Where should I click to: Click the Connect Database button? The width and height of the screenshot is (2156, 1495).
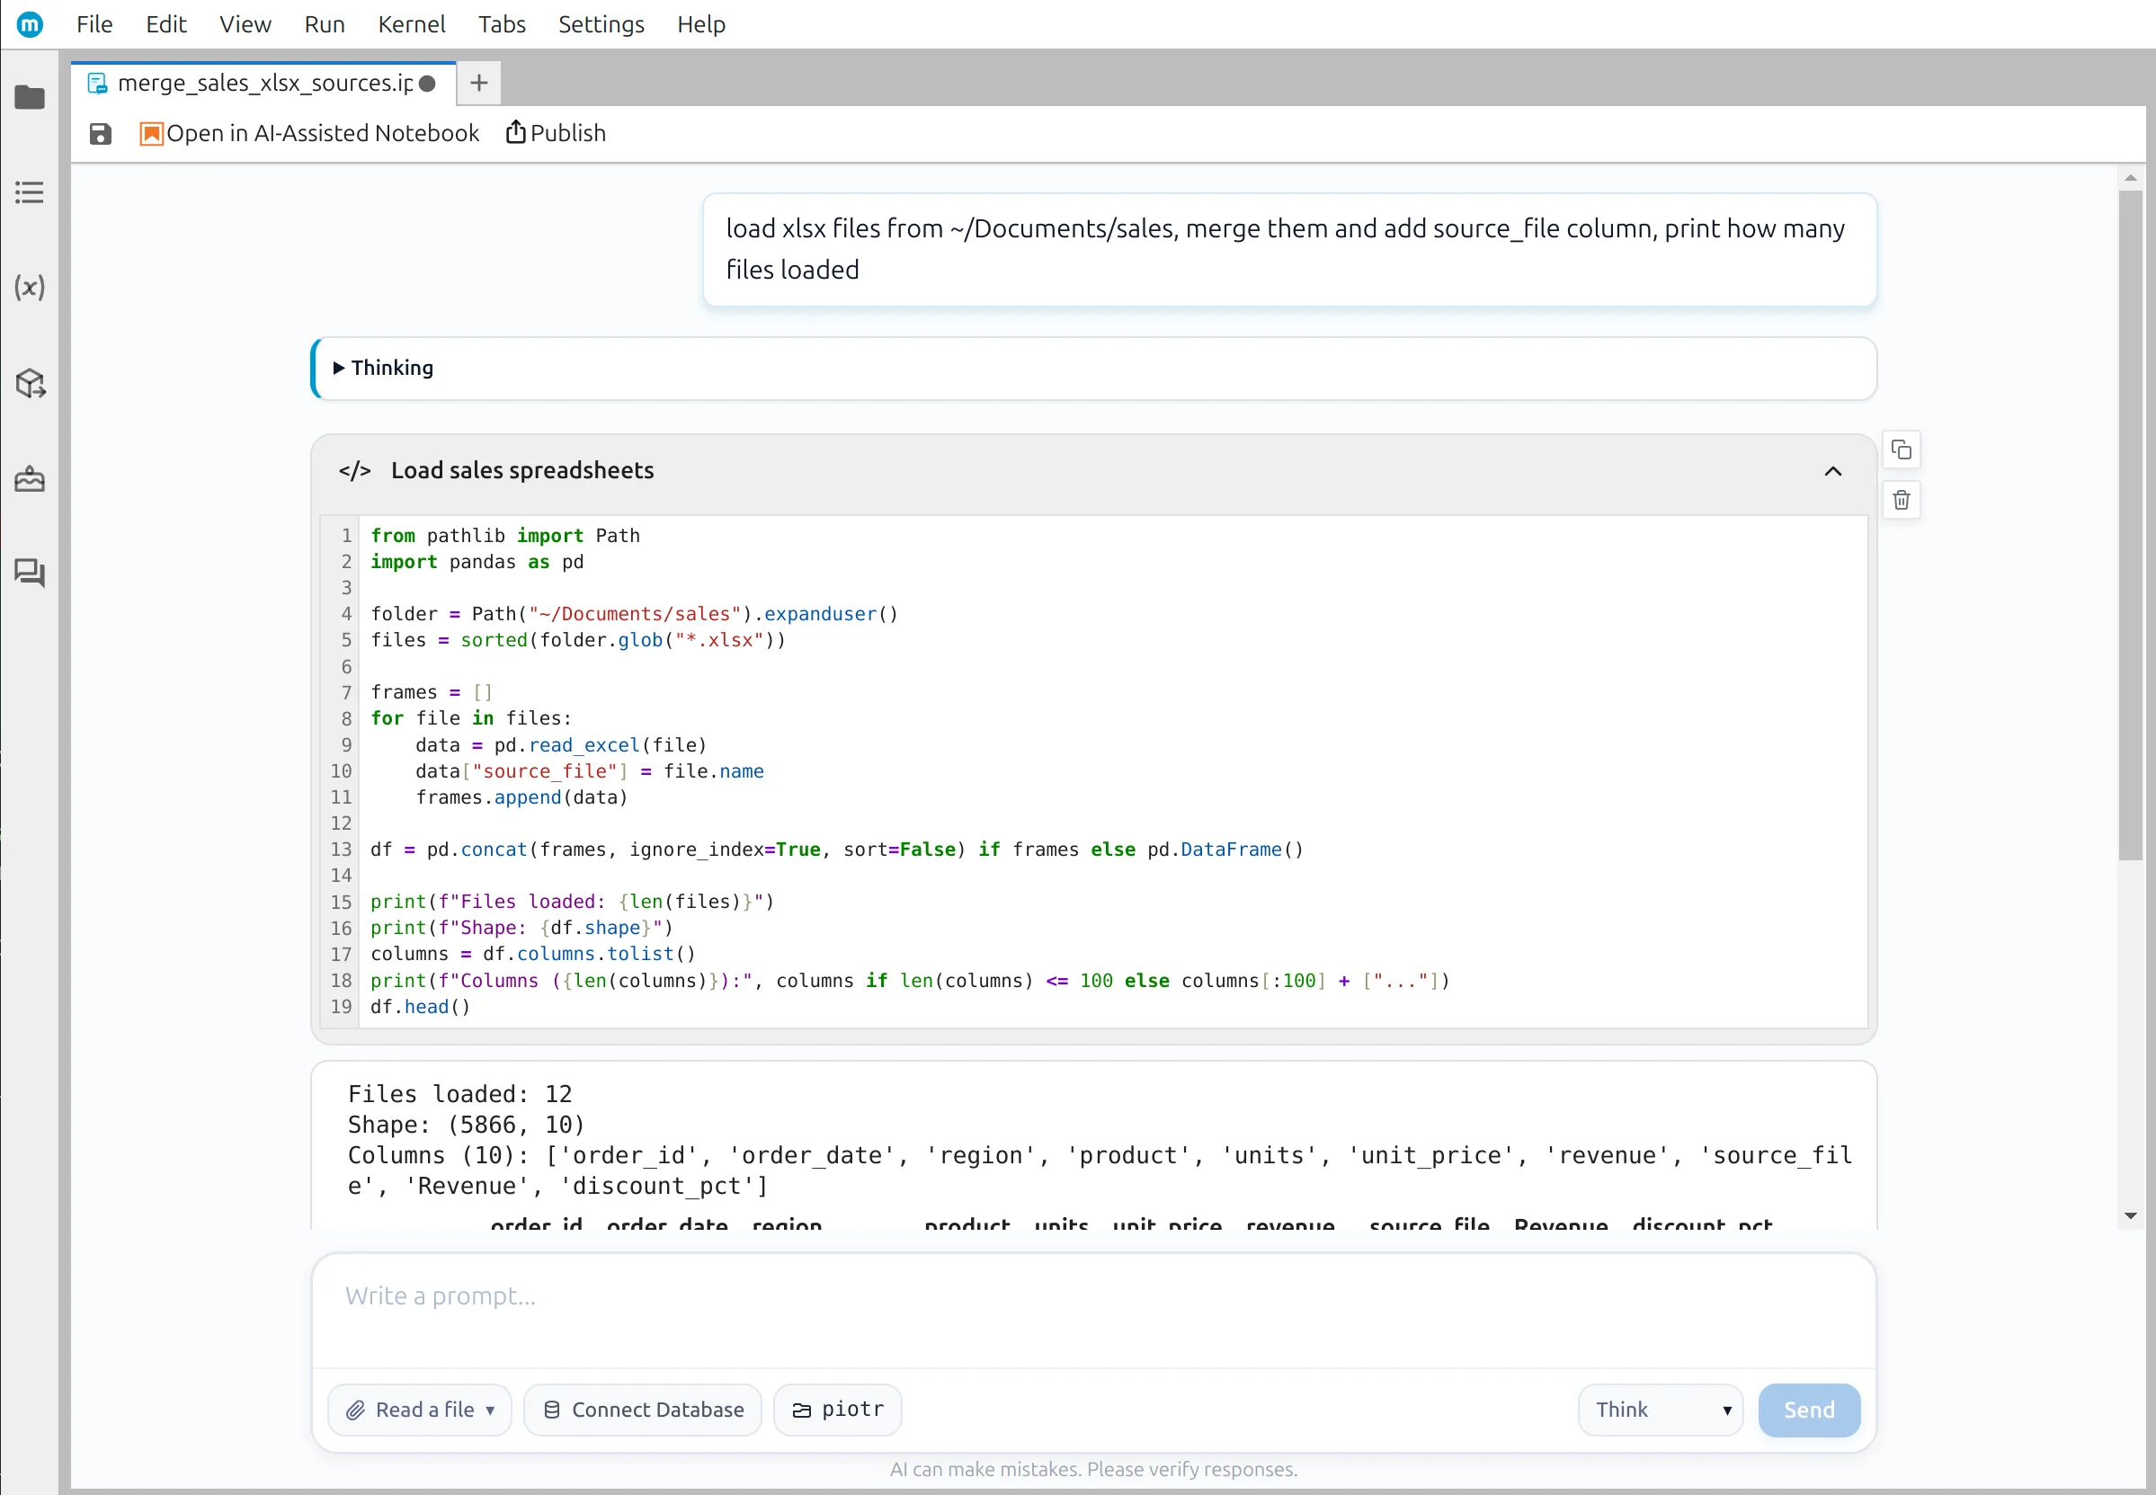[x=643, y=1410]
